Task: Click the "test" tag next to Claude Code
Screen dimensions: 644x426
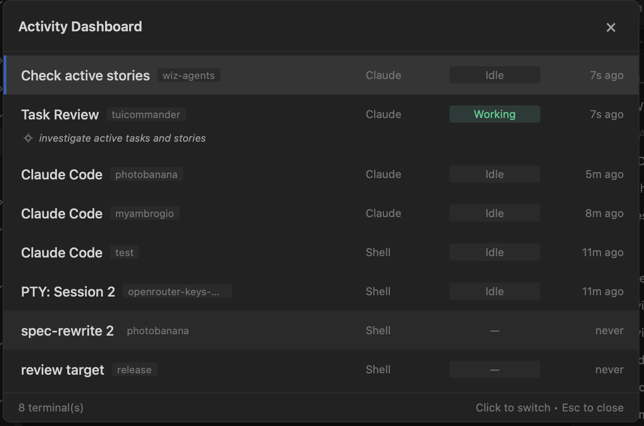Action: pos(124,252)
